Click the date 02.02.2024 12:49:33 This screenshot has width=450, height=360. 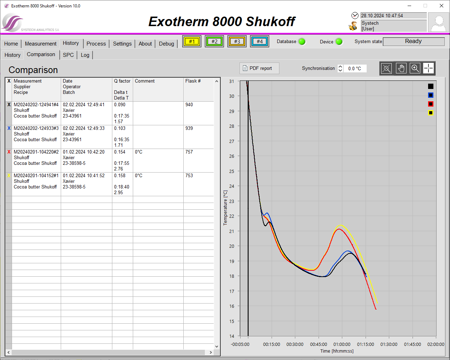(84, 128)
